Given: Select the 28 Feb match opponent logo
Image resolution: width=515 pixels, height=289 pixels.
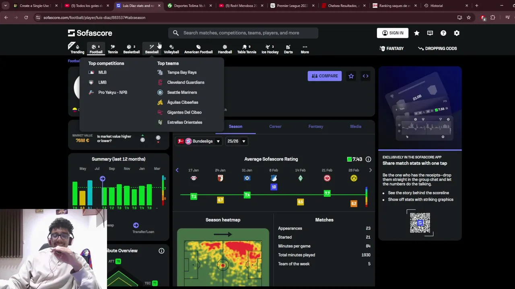Looking at the screenshot, I should click(354, 178).
